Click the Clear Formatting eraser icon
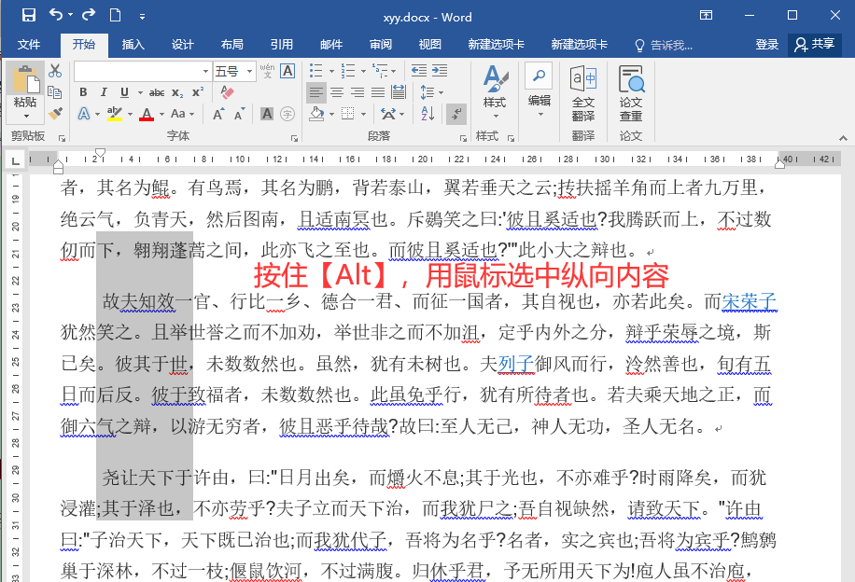Image resolution: width=855 pixels, height=582 pixels. [x=227, y=92]
